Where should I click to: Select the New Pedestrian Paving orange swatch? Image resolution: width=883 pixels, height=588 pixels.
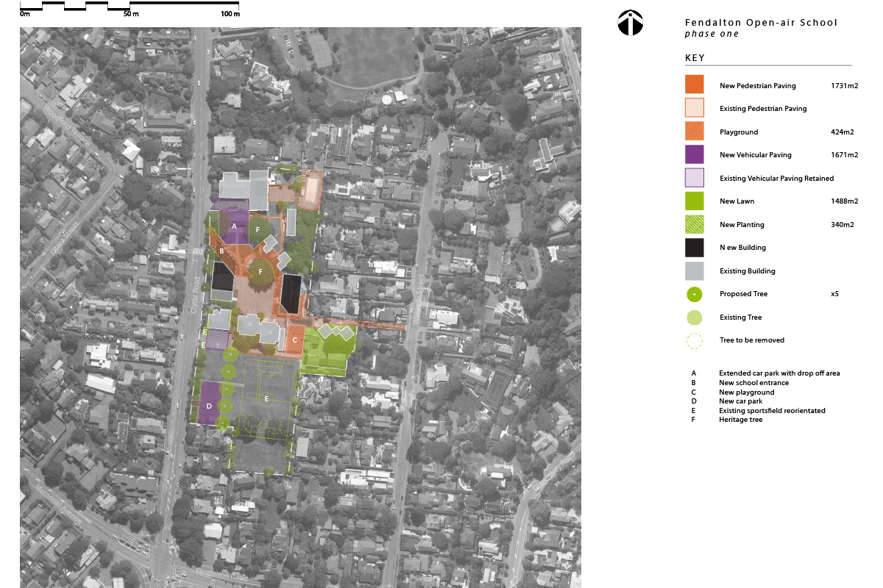[694, 85]
